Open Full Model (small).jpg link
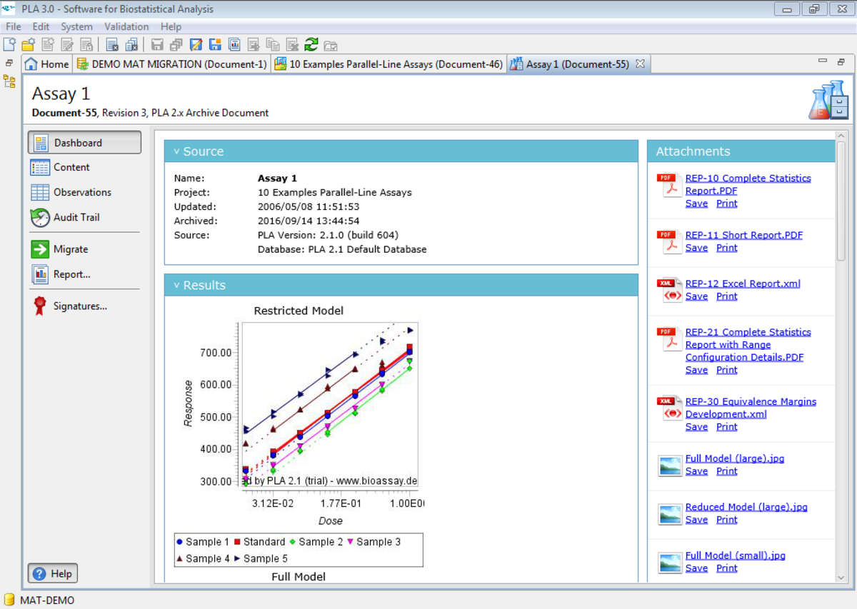 click(735, 555)
